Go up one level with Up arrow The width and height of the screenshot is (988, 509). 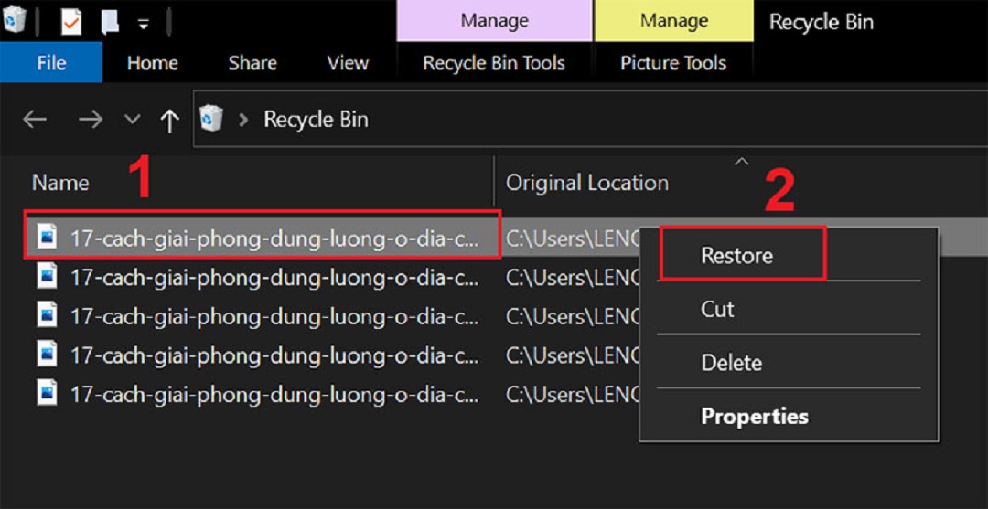169,121
